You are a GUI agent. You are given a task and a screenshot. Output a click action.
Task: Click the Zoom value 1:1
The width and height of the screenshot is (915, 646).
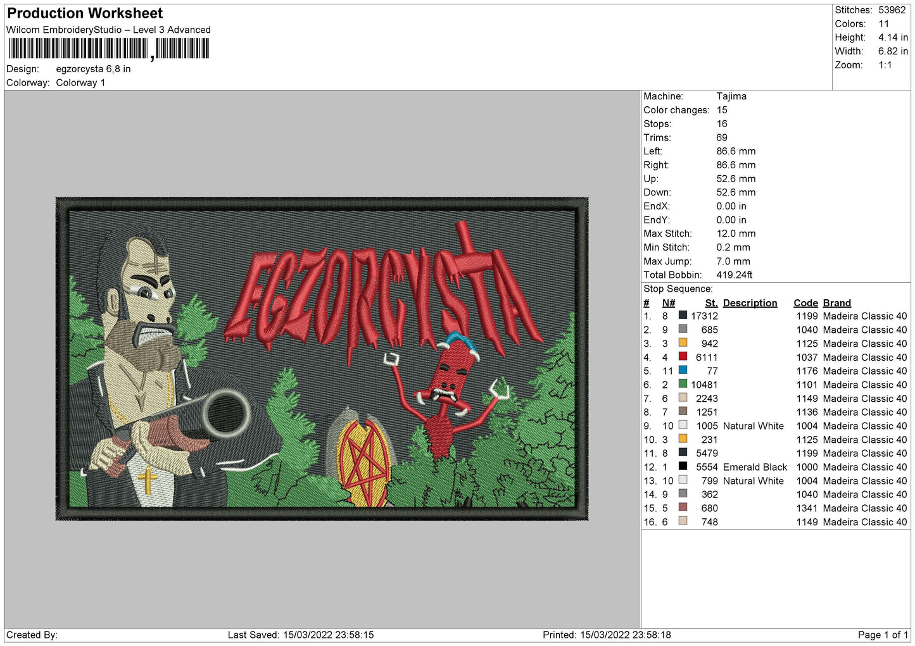point(885,65)
